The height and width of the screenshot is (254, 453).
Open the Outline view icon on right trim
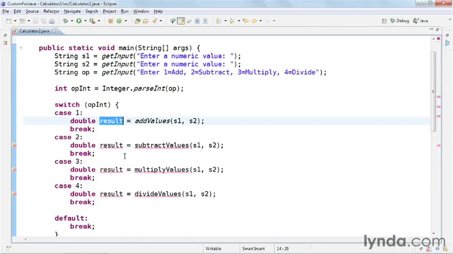[x=448, y=43]
